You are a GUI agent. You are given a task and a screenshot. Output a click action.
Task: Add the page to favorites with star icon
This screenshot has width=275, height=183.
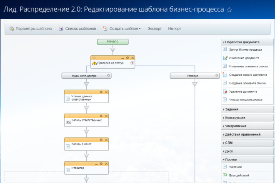229,10
